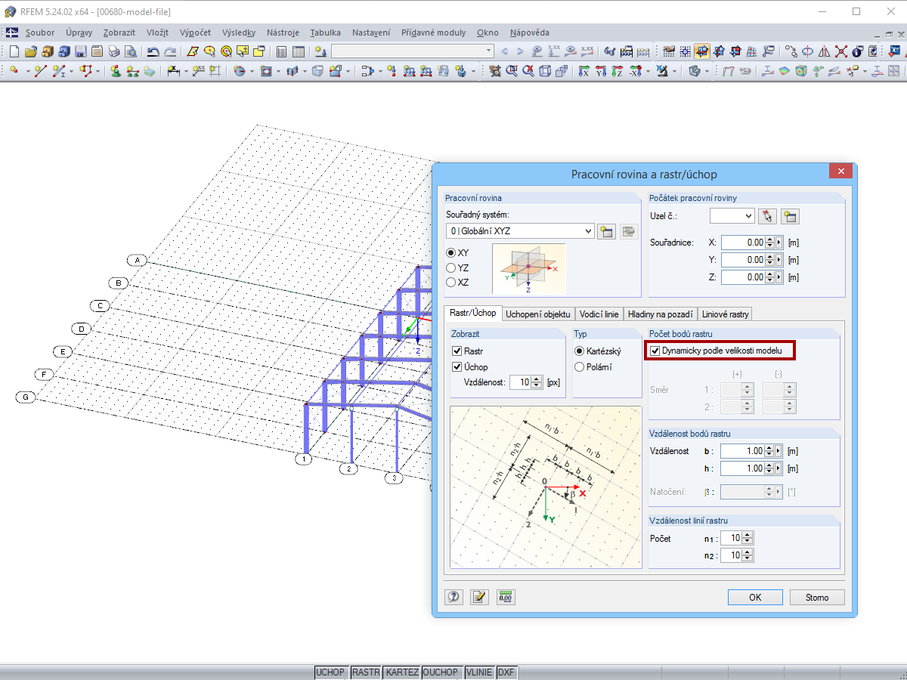Choose Polární grid type
Image resolution: width=907 pixels, height=680 pixels.
point(580,367)
